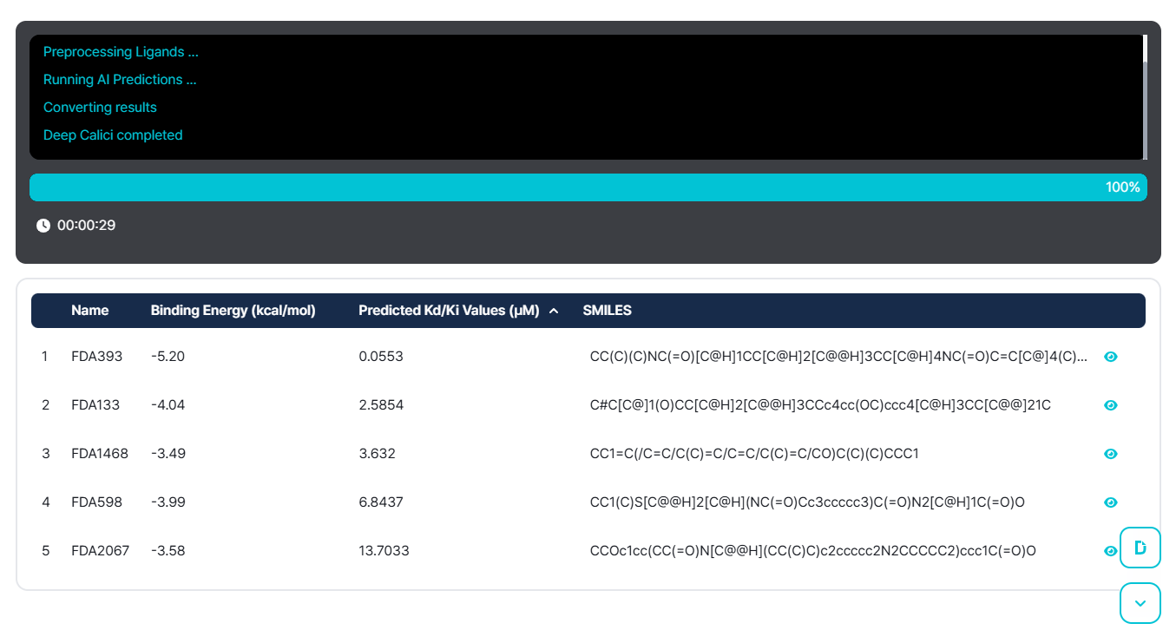The image size is (1176, 630).
Task: Click the 100% completed progress bar
Action: click(588, 187)
